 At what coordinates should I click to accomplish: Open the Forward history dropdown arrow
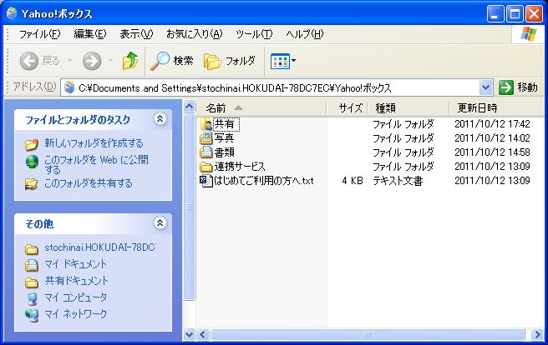pyautogui.click(x=110, y=61)
